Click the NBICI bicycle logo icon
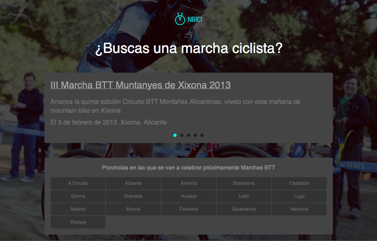 [x=180, y=19]
